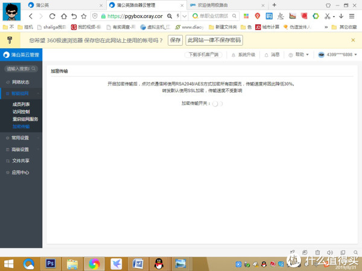Switch to the first 蒲公英 tab

(65, 5)
